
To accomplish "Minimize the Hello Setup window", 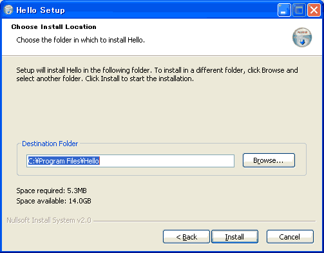I will (x=284, y=10).
